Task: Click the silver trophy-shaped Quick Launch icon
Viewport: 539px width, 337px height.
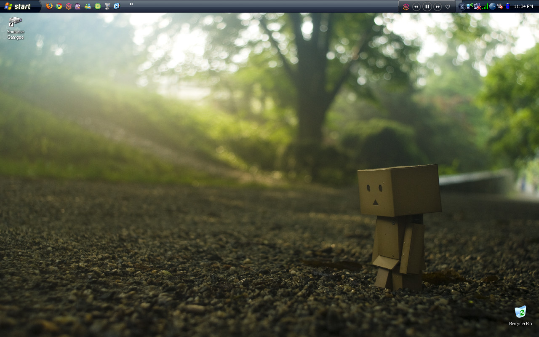Action: pos(107,6)
